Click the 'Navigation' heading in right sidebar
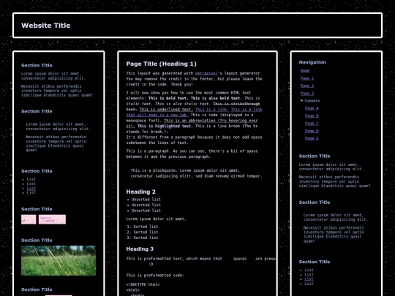Image resolution: width=395 pixels, height=296 pixels. [x=312, y=62]
